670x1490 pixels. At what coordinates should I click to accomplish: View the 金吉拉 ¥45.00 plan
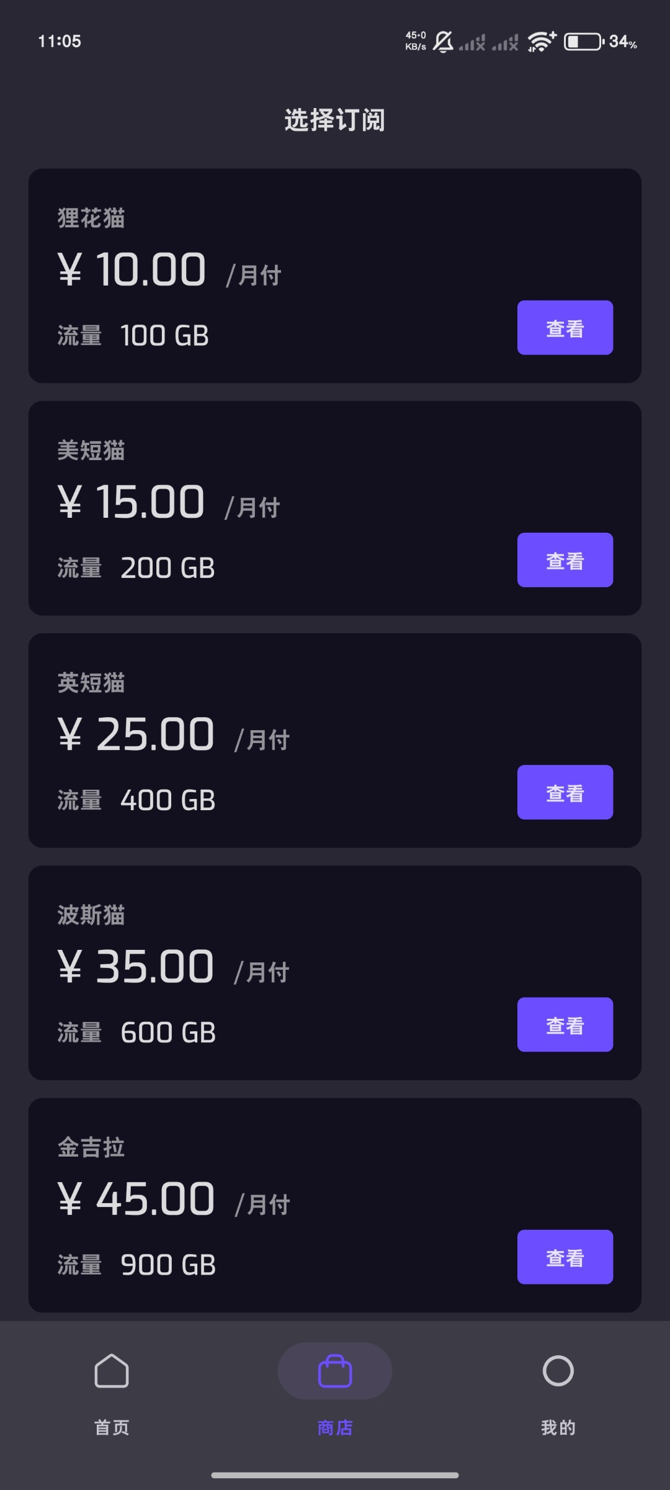coord(565,1257)
